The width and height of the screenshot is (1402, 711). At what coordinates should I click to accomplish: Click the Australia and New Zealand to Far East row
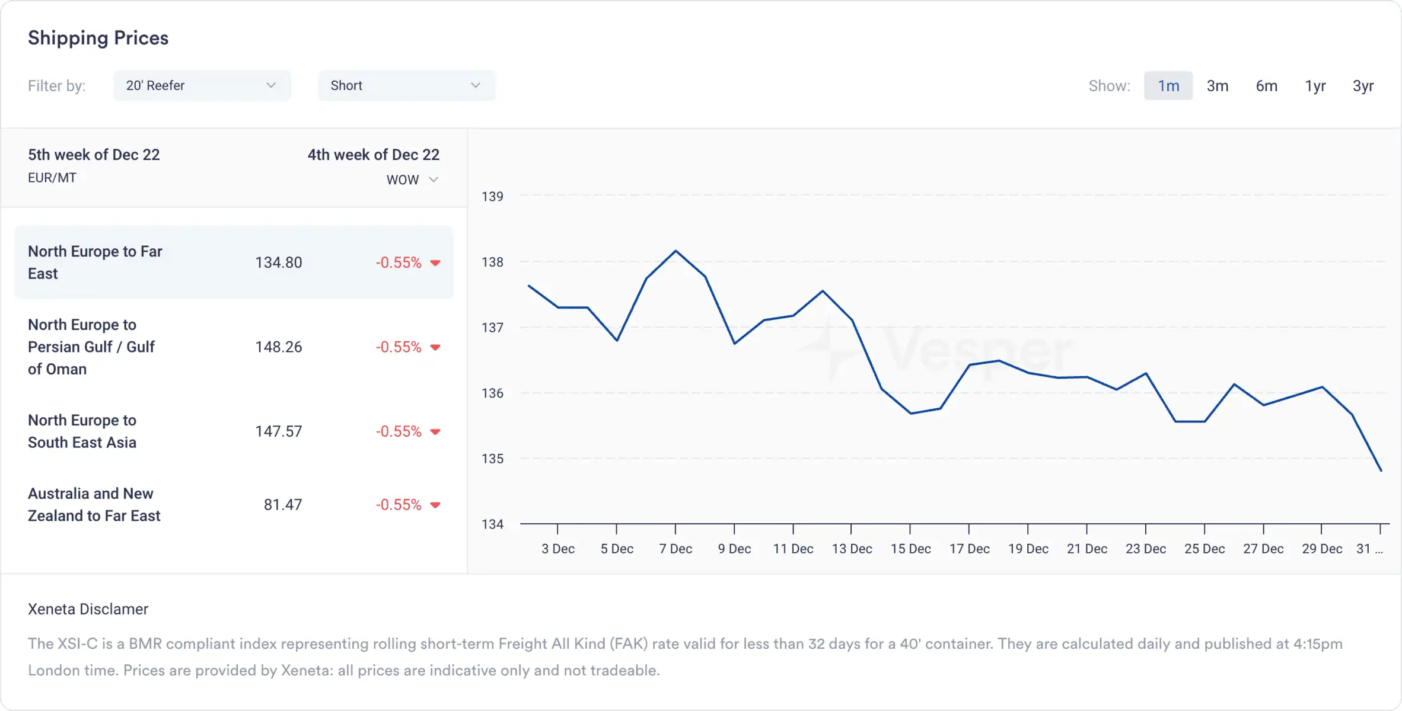pos(233,503)
